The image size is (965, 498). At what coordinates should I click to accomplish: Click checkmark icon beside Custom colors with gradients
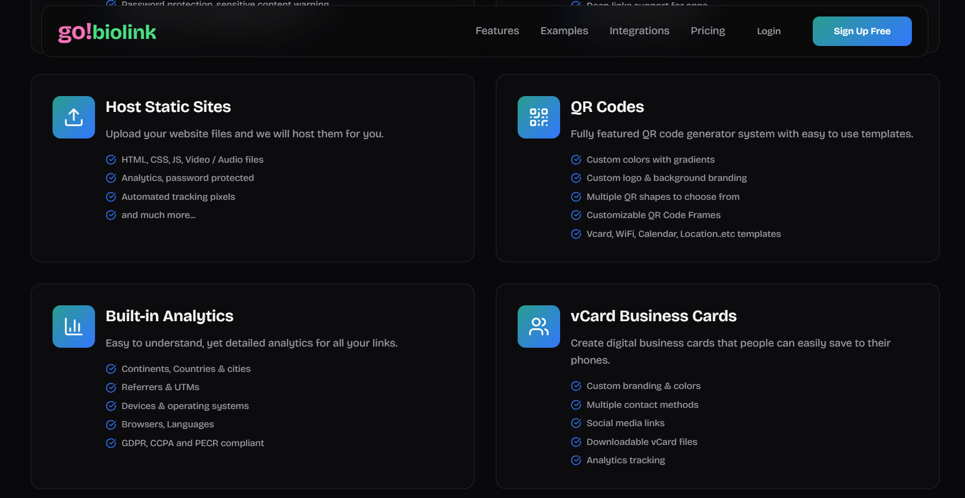click(x=576, y=160)
